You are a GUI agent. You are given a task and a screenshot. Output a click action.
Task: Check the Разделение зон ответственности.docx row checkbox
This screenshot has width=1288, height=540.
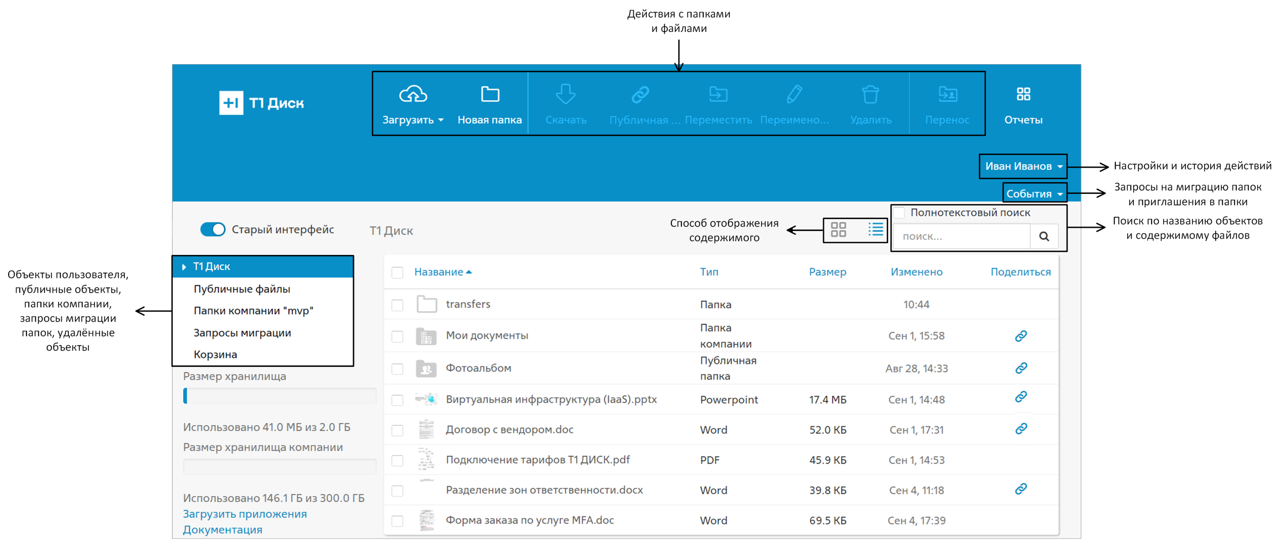pyautogui.click(x=398, y=491)
